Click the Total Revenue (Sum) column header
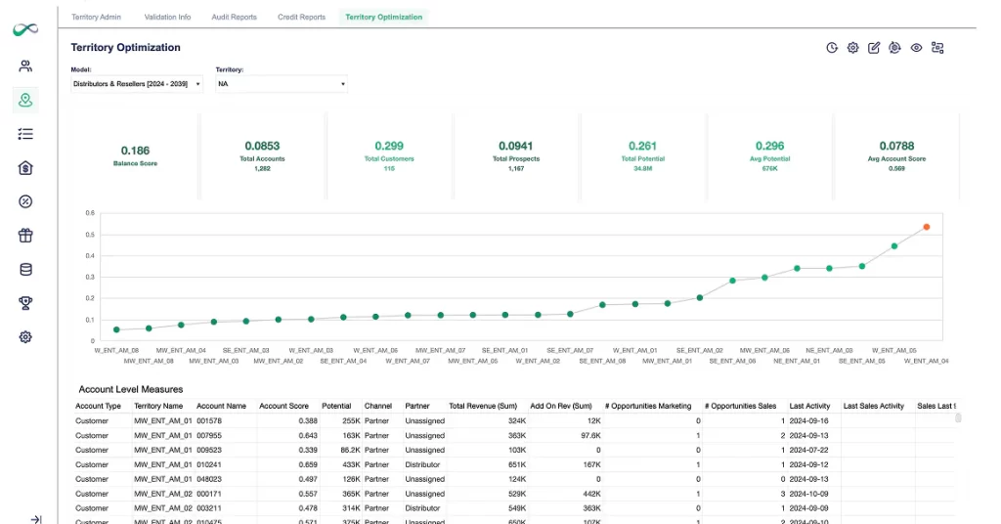The image size is (1001, 524). pos(482,406)
